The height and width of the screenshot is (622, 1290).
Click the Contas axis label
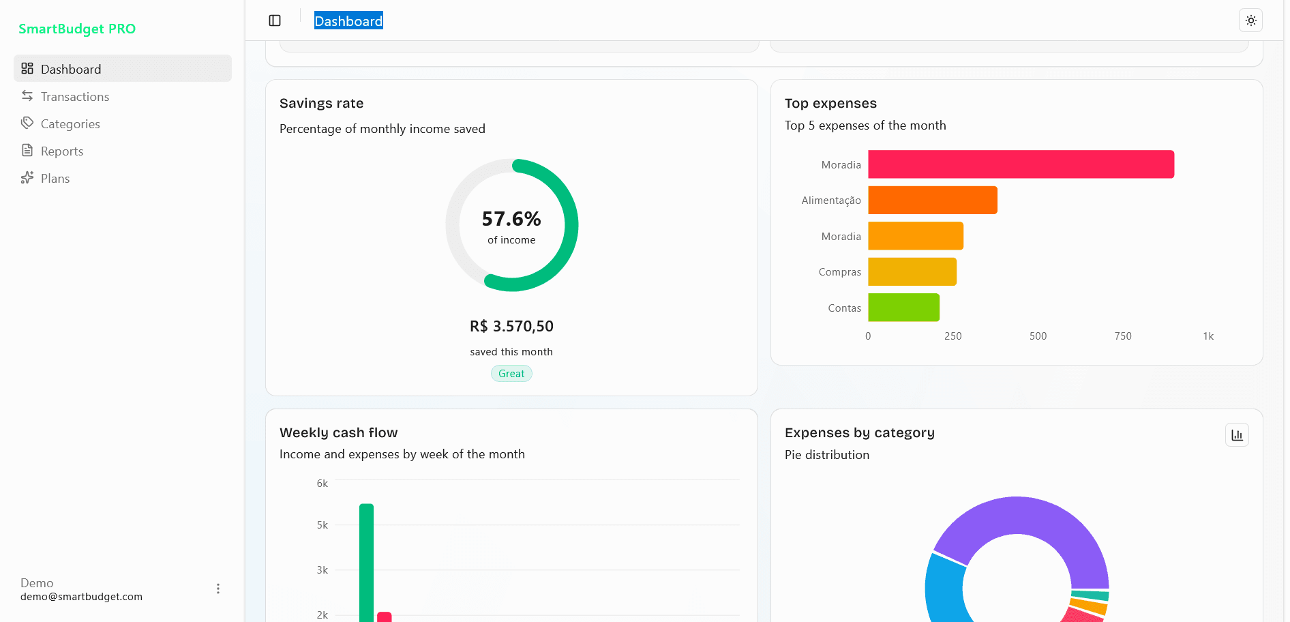pyautogui.click(x=845, y=308)
